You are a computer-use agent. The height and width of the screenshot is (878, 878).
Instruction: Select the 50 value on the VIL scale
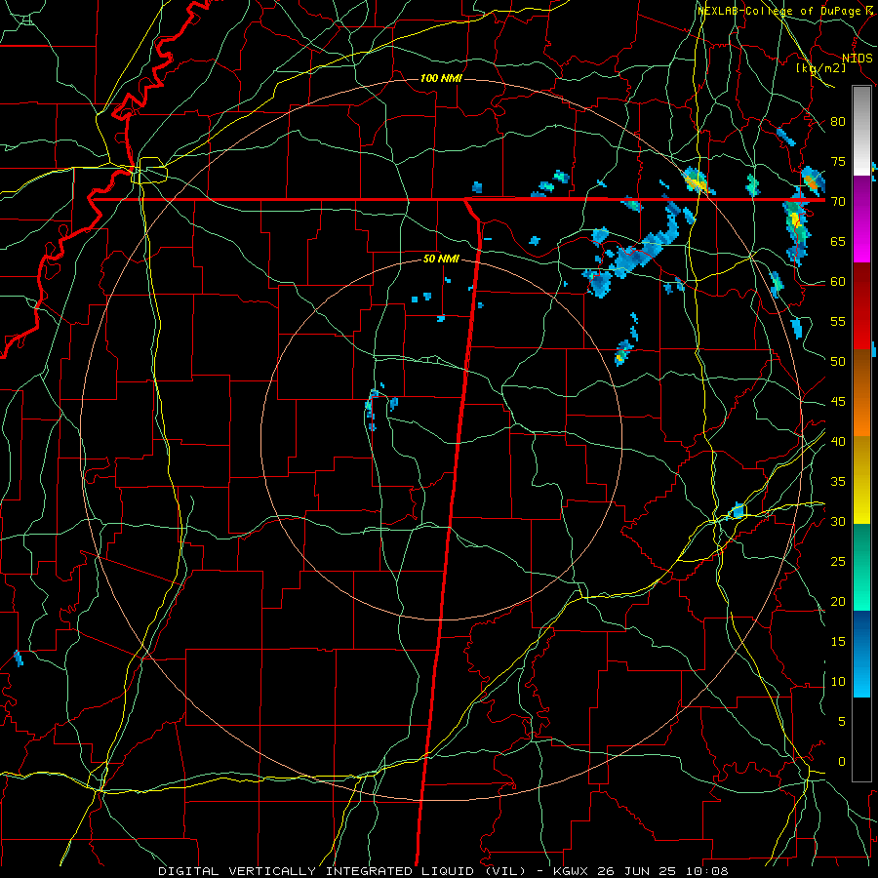pos(838,361)
